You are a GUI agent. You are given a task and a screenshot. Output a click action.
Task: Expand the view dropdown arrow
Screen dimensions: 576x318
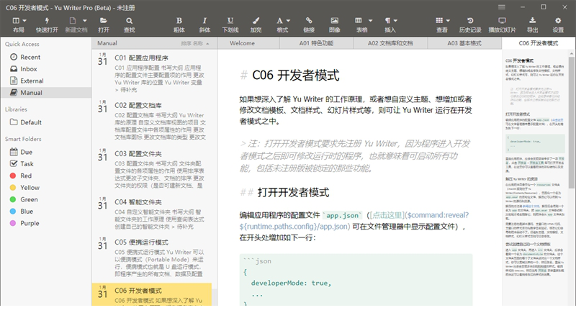(448, 21)
